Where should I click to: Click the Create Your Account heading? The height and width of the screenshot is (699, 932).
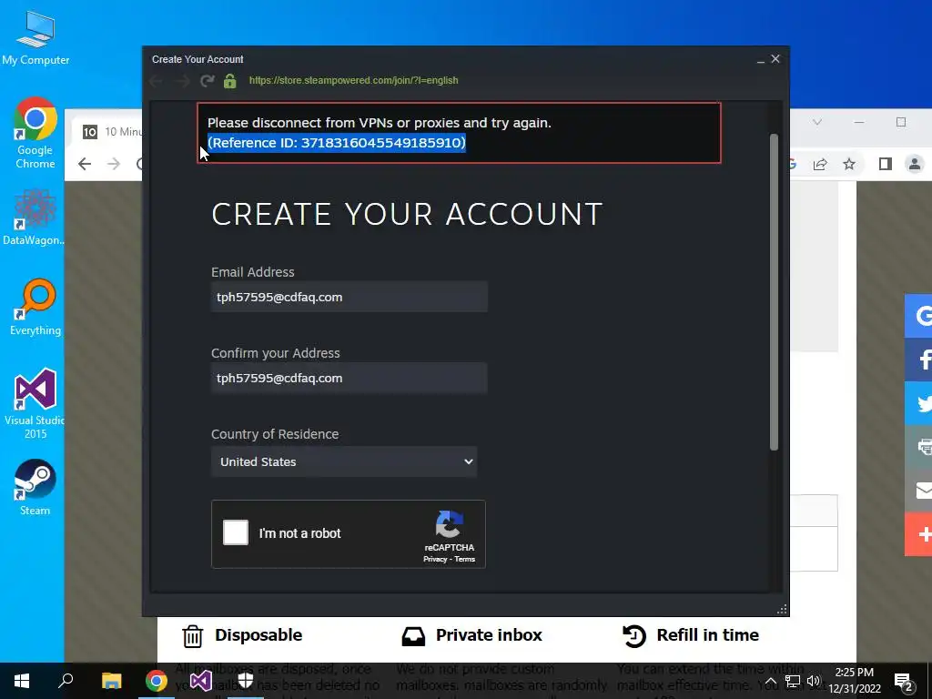[407, 214]
